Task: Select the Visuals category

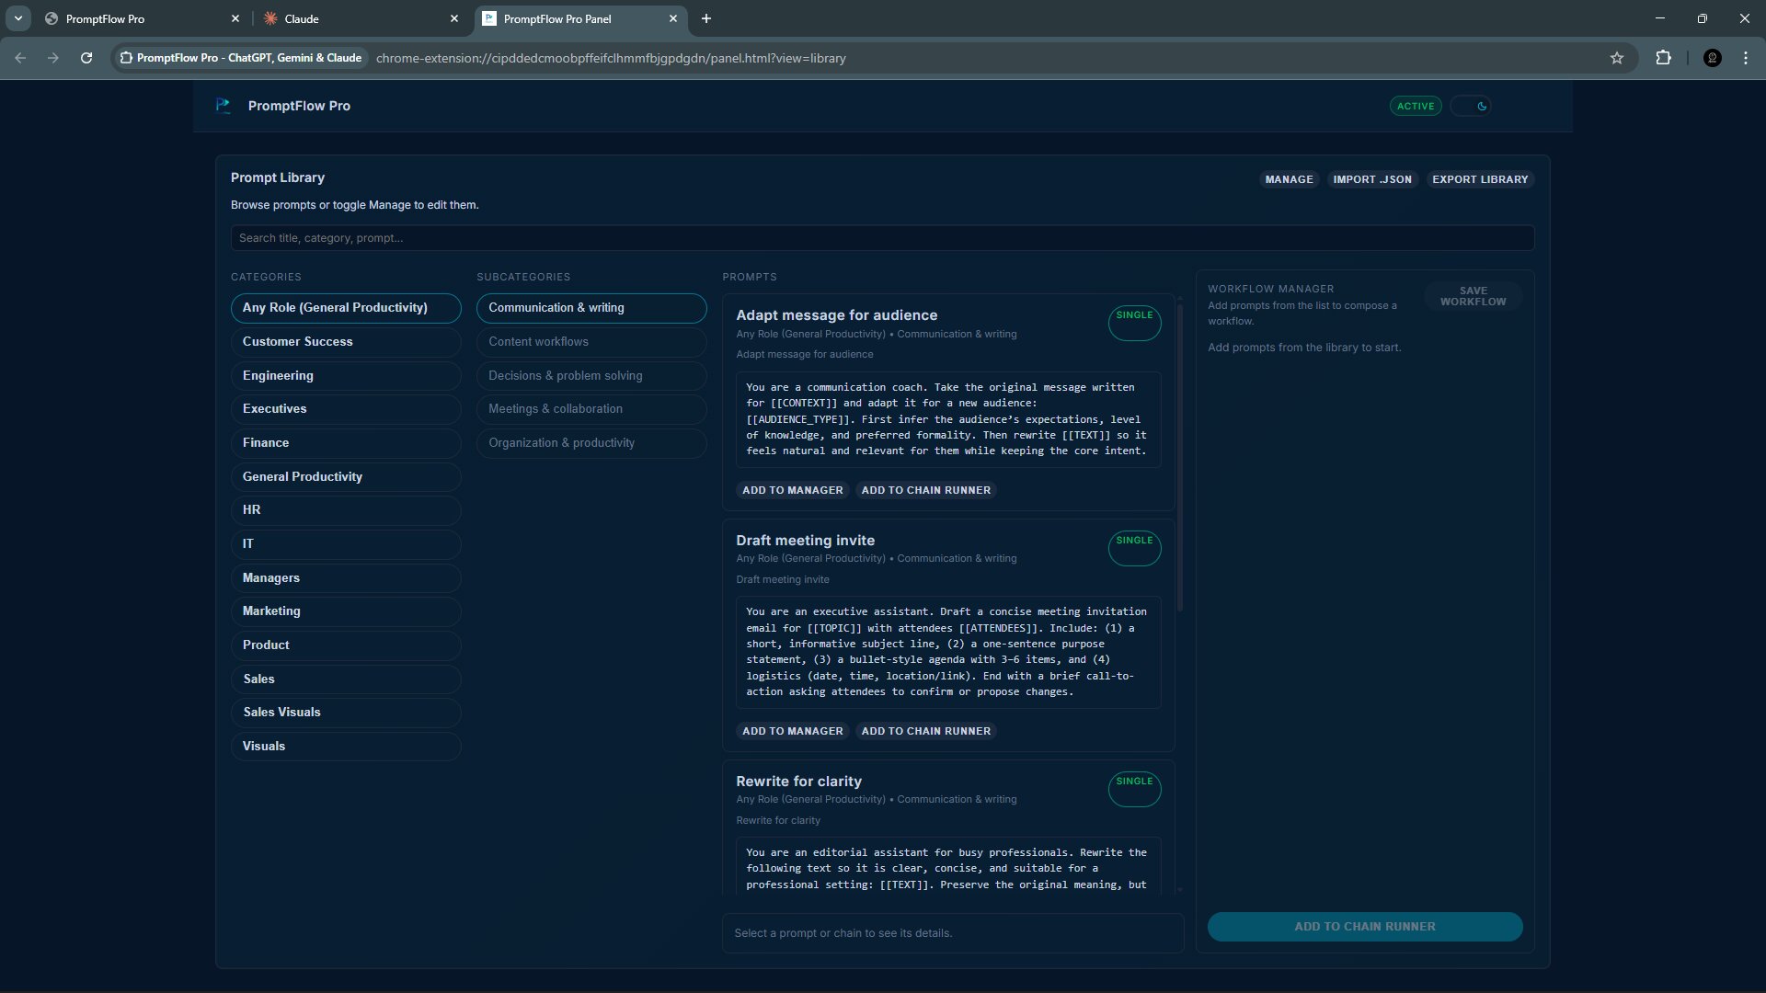Action: tap(346, 747)
